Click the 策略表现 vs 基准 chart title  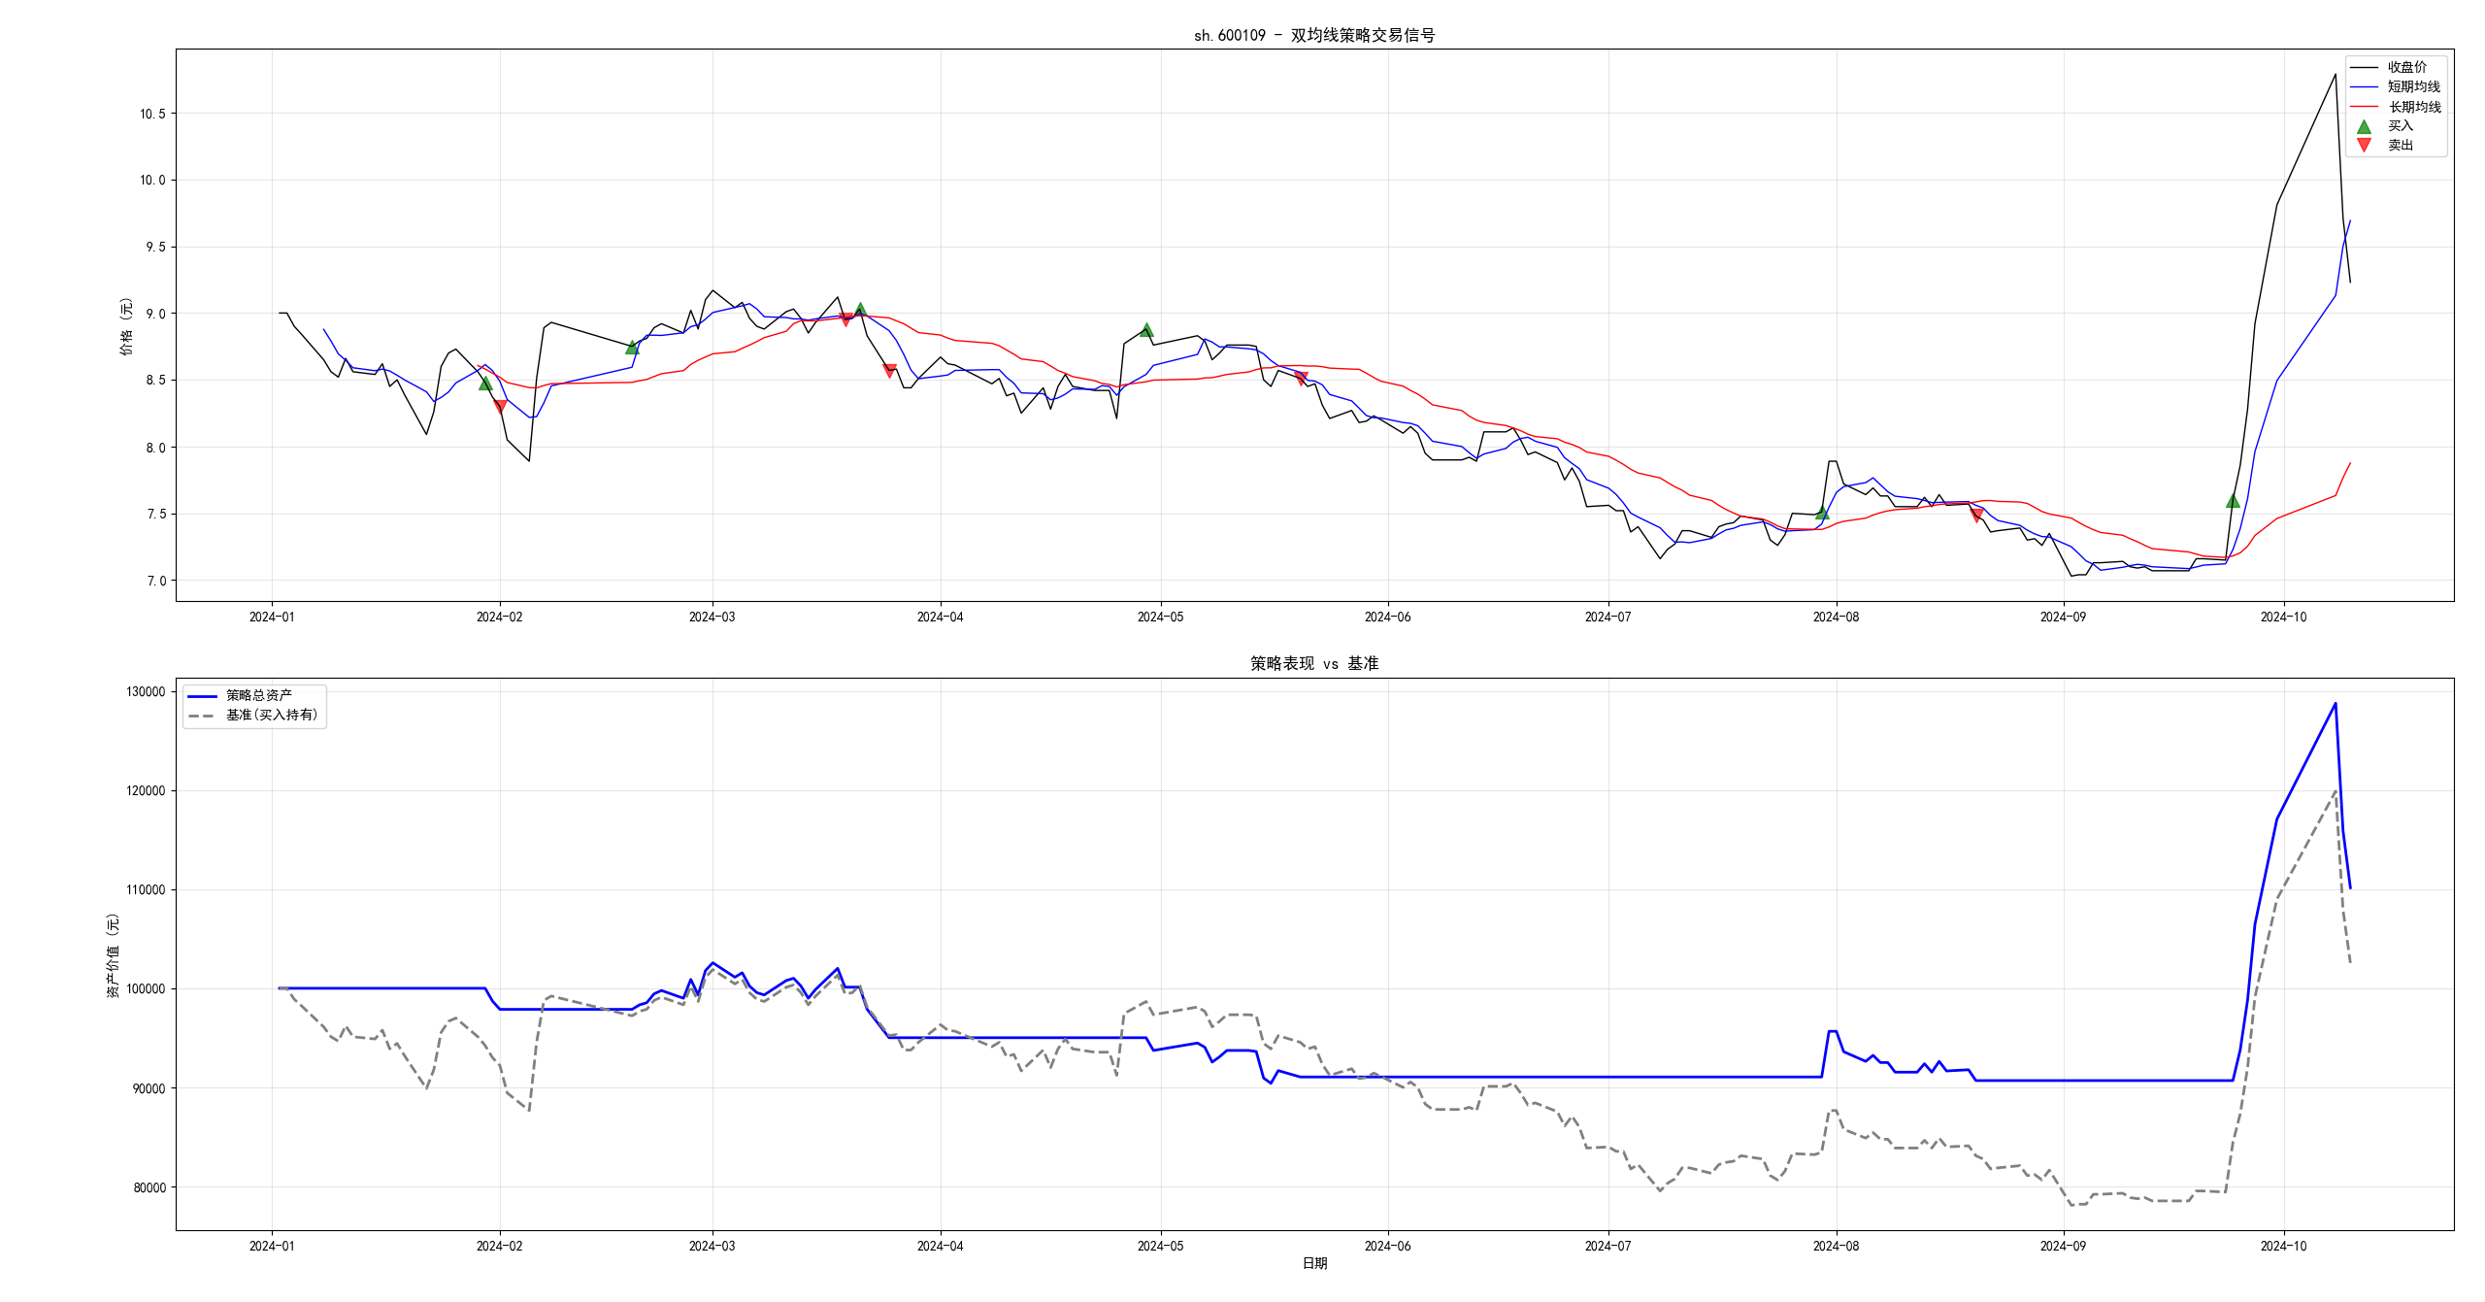[x=1313, y=663]
